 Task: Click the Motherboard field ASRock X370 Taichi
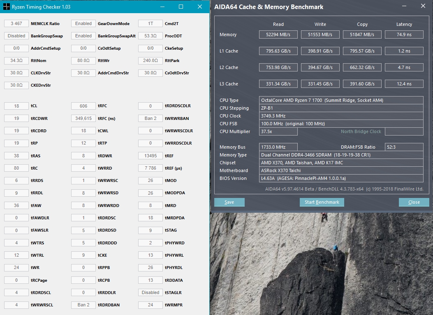pyautogui.click(x=341, y=170)
